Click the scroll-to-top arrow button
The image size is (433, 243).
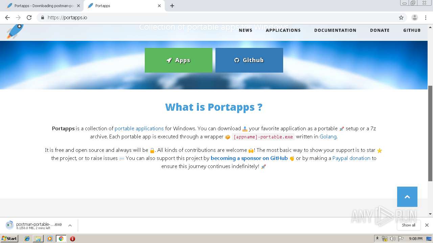click(407, 197)
